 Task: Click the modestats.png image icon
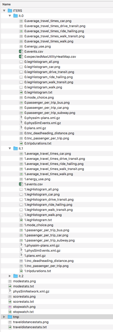pyautogui.click(x=10, y=281)
